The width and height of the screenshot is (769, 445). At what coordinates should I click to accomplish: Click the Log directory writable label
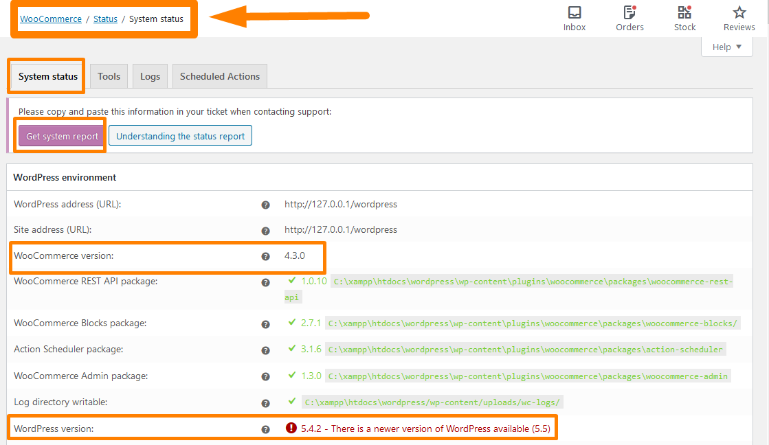pyautogui.click(x=60, y=402)
